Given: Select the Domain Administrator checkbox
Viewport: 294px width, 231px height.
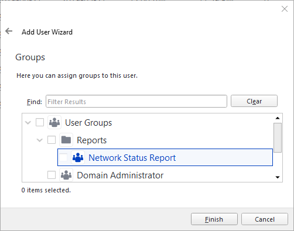Looking at the screenshot, I should click(x=52, y=175).
